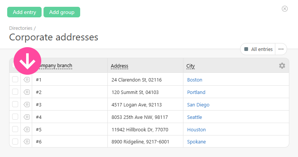Select the checkbox for entry #3
The width and height of the screenshot is (298, 157).
click(x=15, y=105)
